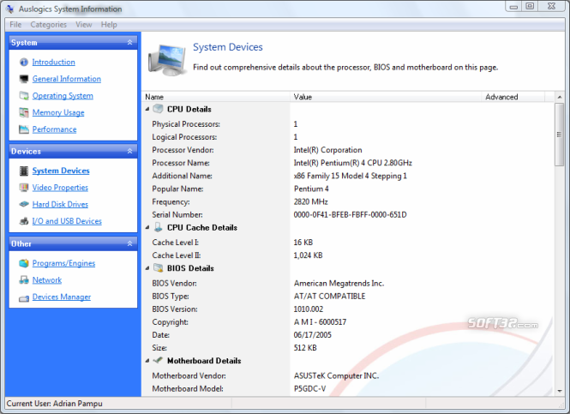The image size is (570, 414).
Task: Click the Auslogics app icon in title bar
Action: (x=10, y=9)
